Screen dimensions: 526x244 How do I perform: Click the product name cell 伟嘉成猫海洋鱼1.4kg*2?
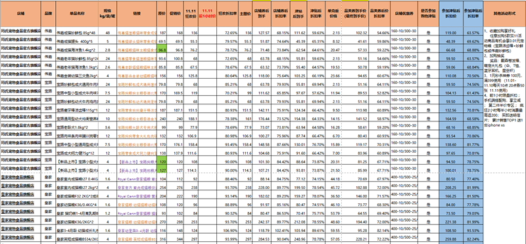click(77, 50)
